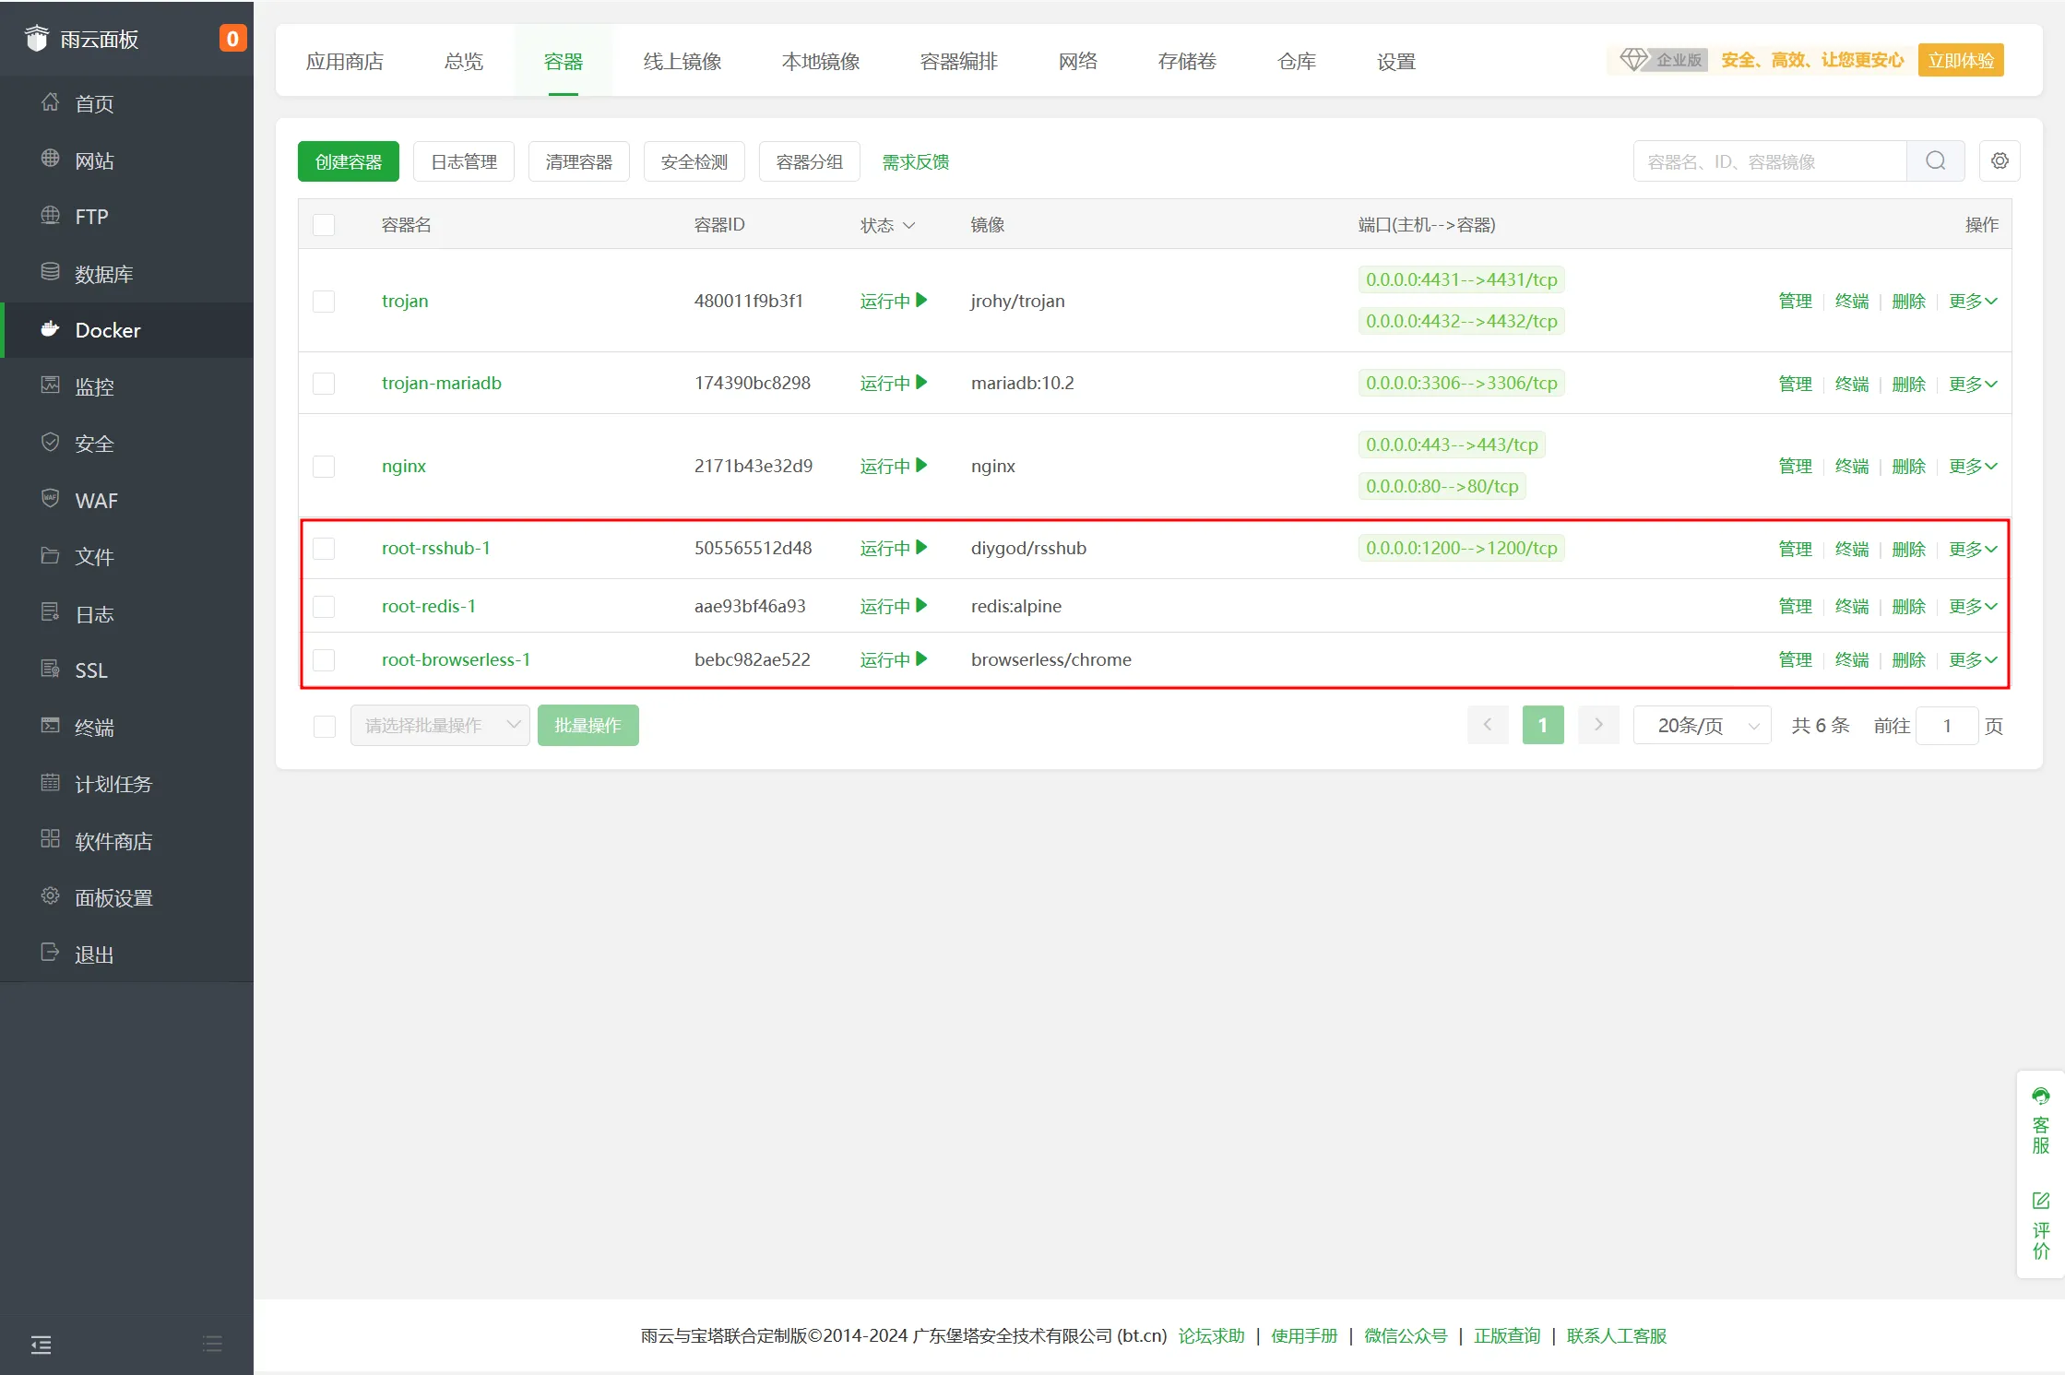This screenshot has height=1375, width=2065.
Task: Check the root-rsshub-1 row checkbox
Action: tap(324, 549)
